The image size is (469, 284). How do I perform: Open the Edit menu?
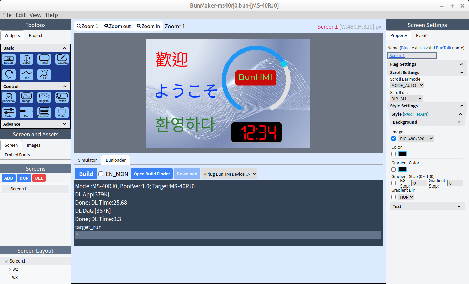coord(20,15)
